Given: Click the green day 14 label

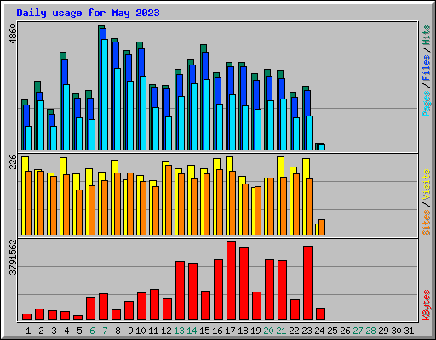Looking at the screenshot, I should [x=192, y=331].
